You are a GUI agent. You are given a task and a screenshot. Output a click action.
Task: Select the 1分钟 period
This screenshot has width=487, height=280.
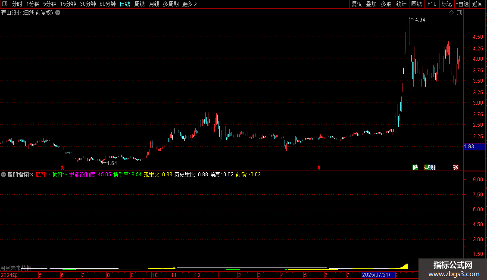coord(33,4)
